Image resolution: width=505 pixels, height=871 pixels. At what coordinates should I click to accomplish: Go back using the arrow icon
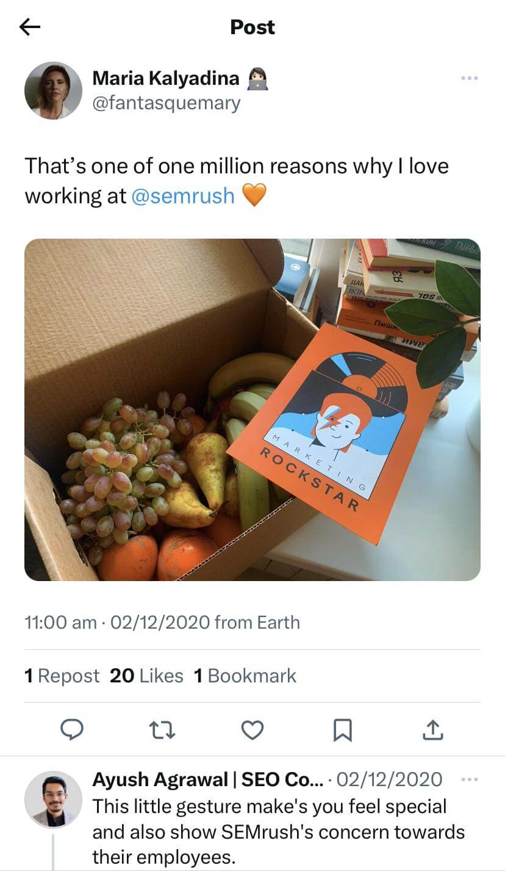click(x=30, y=27)
